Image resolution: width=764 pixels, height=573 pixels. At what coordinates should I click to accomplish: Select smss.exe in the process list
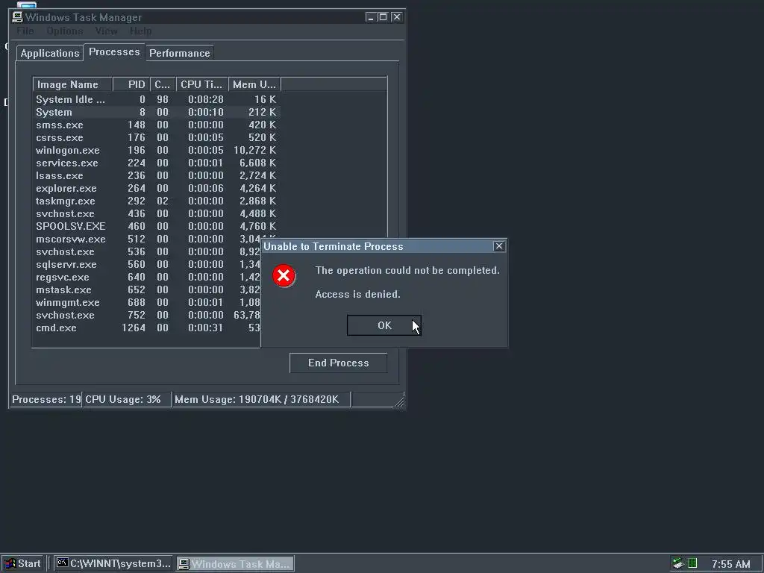point(157,125)
